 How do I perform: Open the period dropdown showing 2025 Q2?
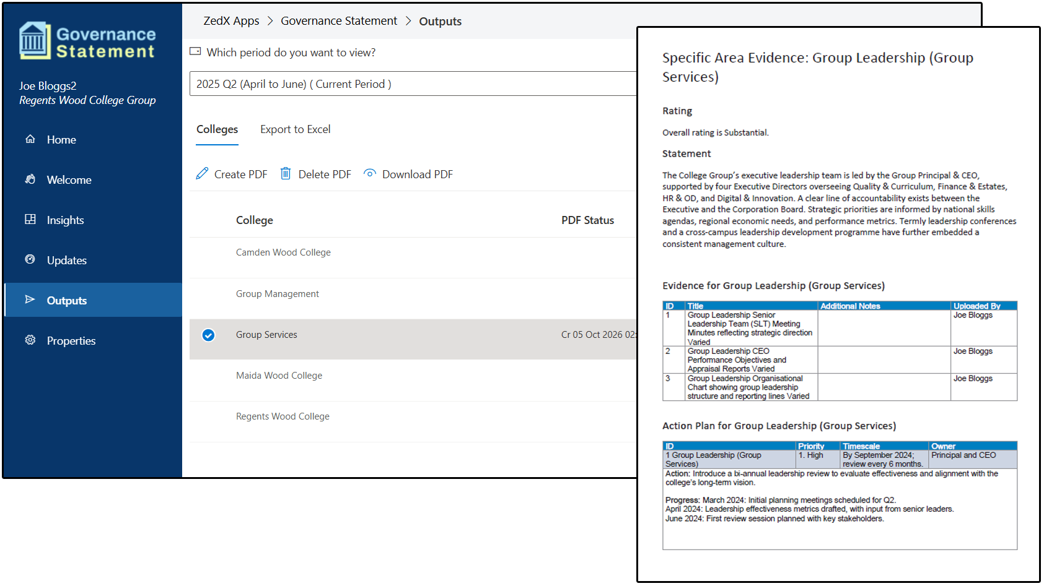pyautogui.click(x=413, y=84)
